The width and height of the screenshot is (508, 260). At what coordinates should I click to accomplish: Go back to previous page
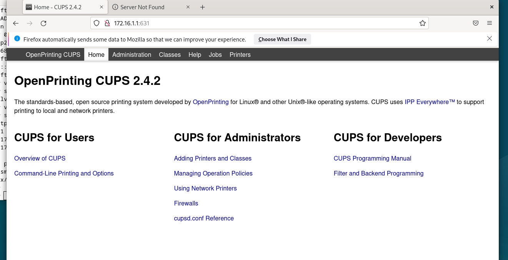coord(16,23)
